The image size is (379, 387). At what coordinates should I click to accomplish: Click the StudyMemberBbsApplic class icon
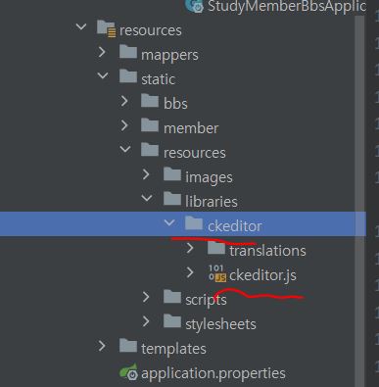tap(195, 6)
